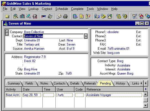Click the pending list scroll up arrow
The width and height of the screenshot is (150, 111).
[x=145, y=94]
